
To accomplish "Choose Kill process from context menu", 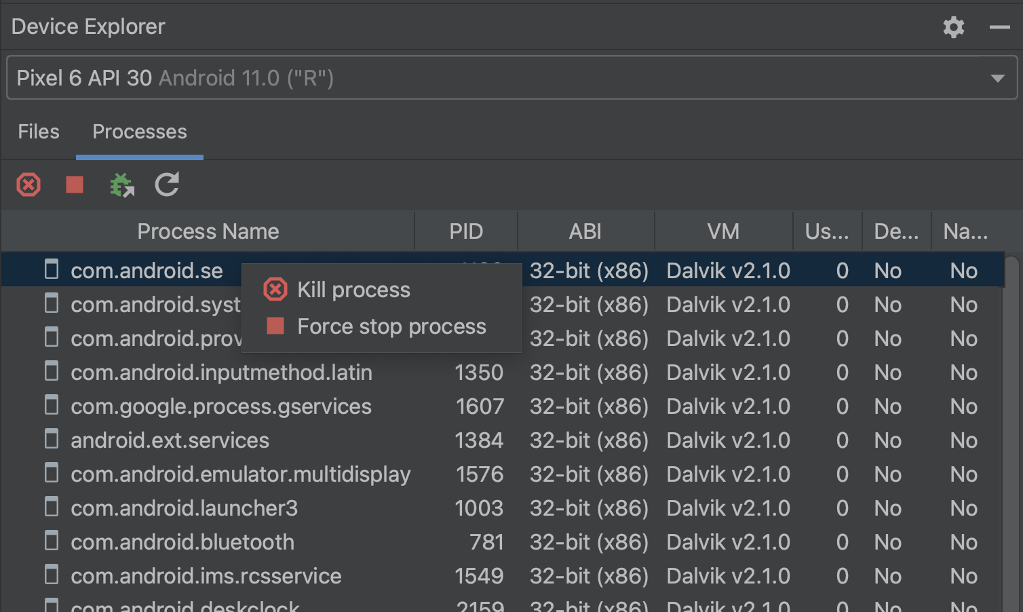I will coord(353,290).
